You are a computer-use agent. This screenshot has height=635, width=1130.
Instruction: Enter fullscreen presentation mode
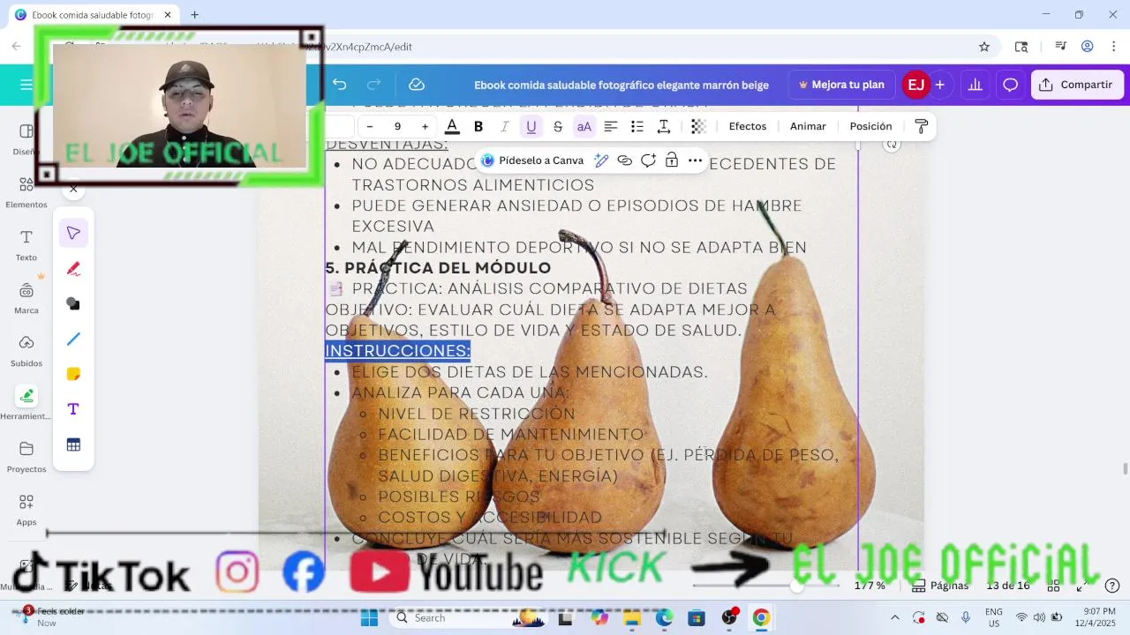click(1083, 586)
